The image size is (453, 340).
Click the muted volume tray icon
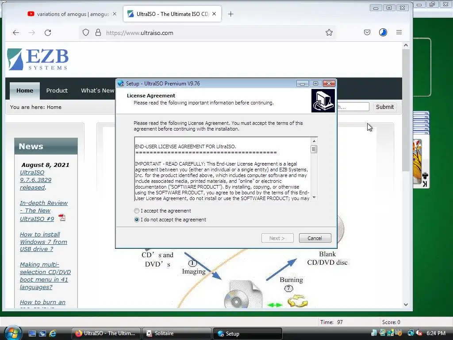coord(419,333)
